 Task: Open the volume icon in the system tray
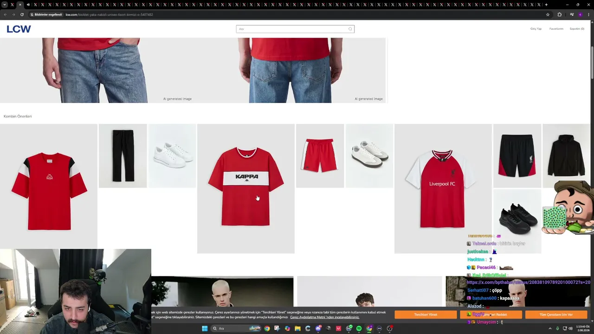click(571, 328)
